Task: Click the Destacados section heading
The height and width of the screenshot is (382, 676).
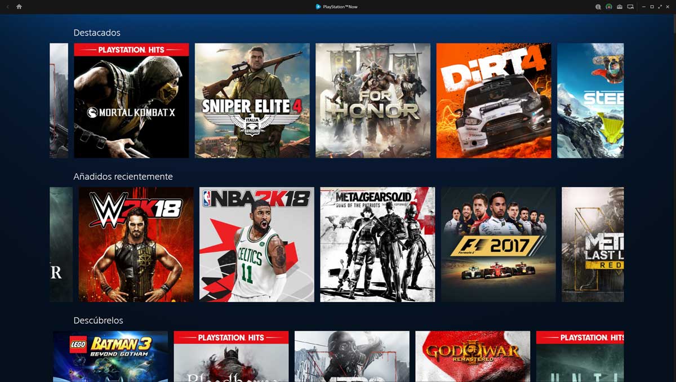Action: [x=97, y=33]
